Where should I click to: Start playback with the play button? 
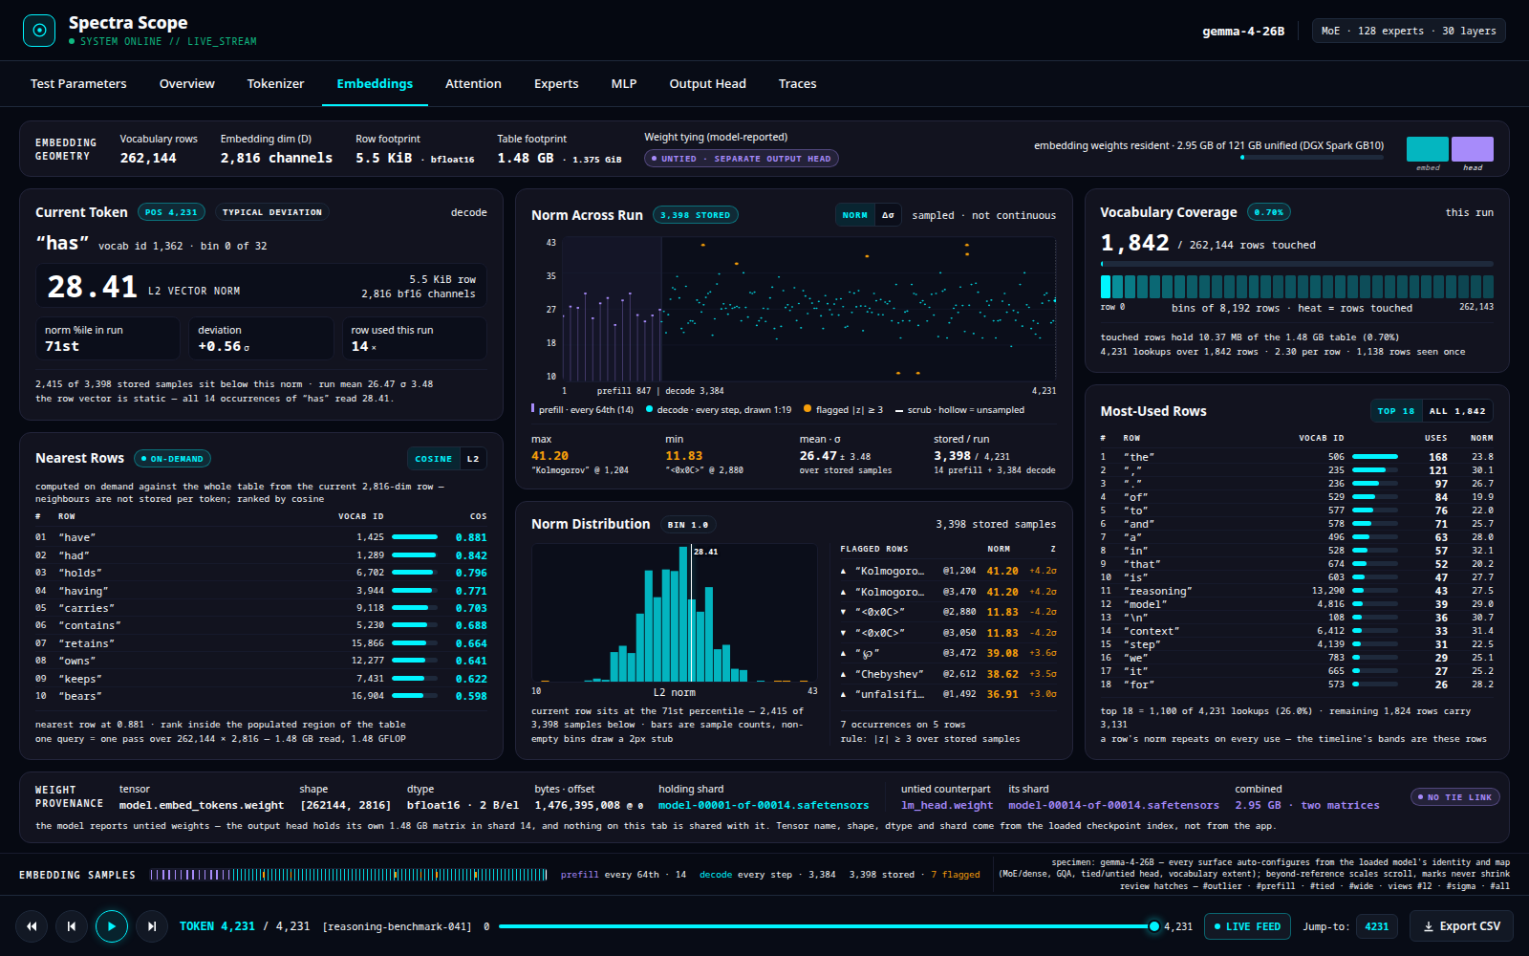(x=112, y=926)
